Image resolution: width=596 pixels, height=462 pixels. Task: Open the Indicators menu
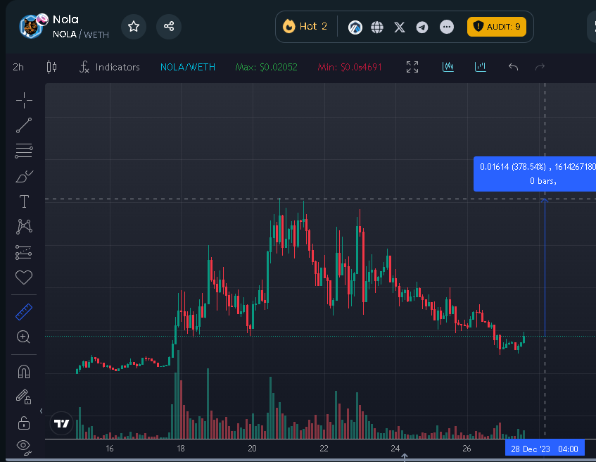coord(110,67)
